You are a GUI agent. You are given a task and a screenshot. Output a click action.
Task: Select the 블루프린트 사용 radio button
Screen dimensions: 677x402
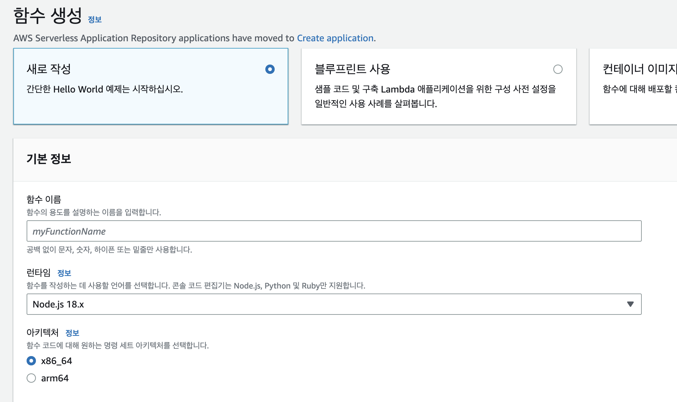pos(558,69)
